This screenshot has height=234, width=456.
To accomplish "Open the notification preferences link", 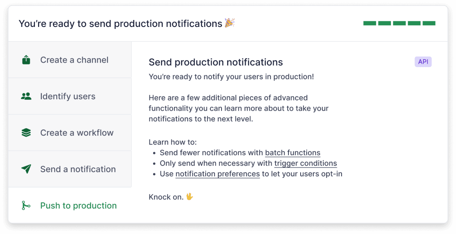I will click(217, 174).
